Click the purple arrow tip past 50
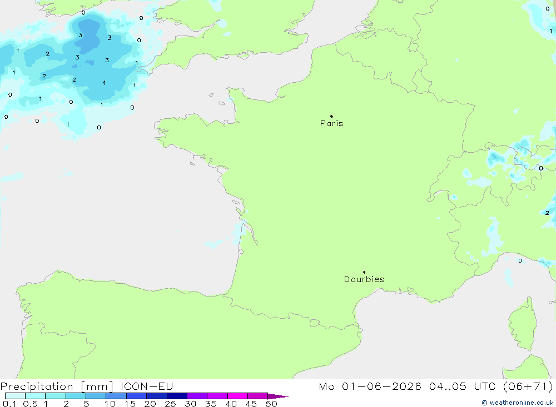 tap(278, 396)
